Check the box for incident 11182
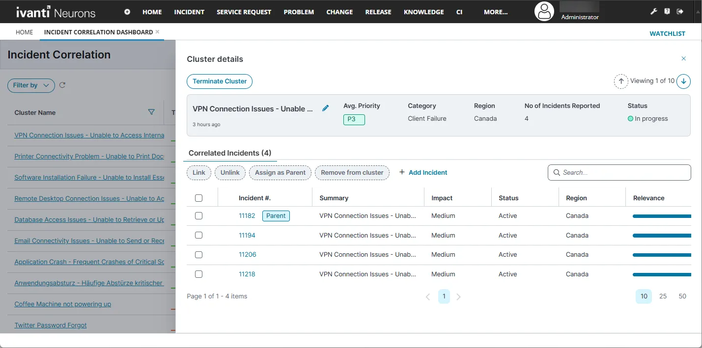Image resolution: width=702 pixels, height=348 pixels. click(x=198, y=215)
